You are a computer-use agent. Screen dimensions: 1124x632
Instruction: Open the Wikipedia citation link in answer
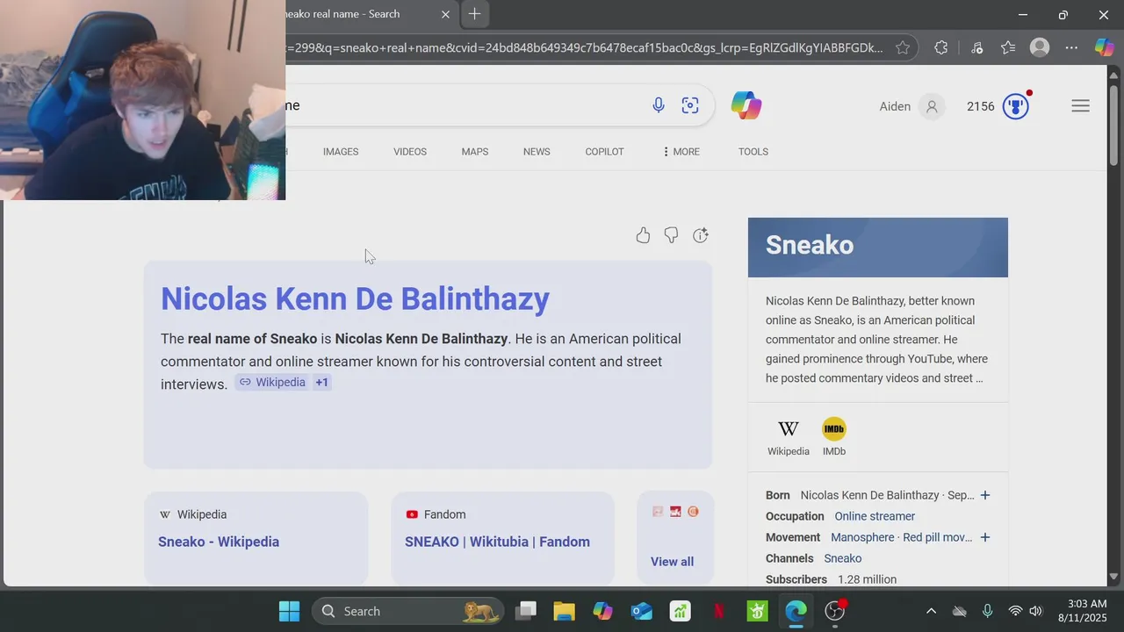[272, 383]
